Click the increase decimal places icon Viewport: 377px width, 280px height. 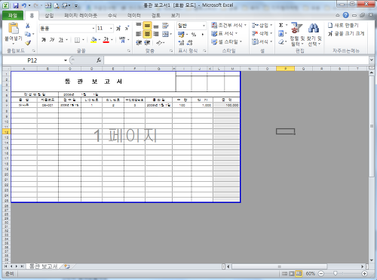pyautogui.click(x=181, y=42)
